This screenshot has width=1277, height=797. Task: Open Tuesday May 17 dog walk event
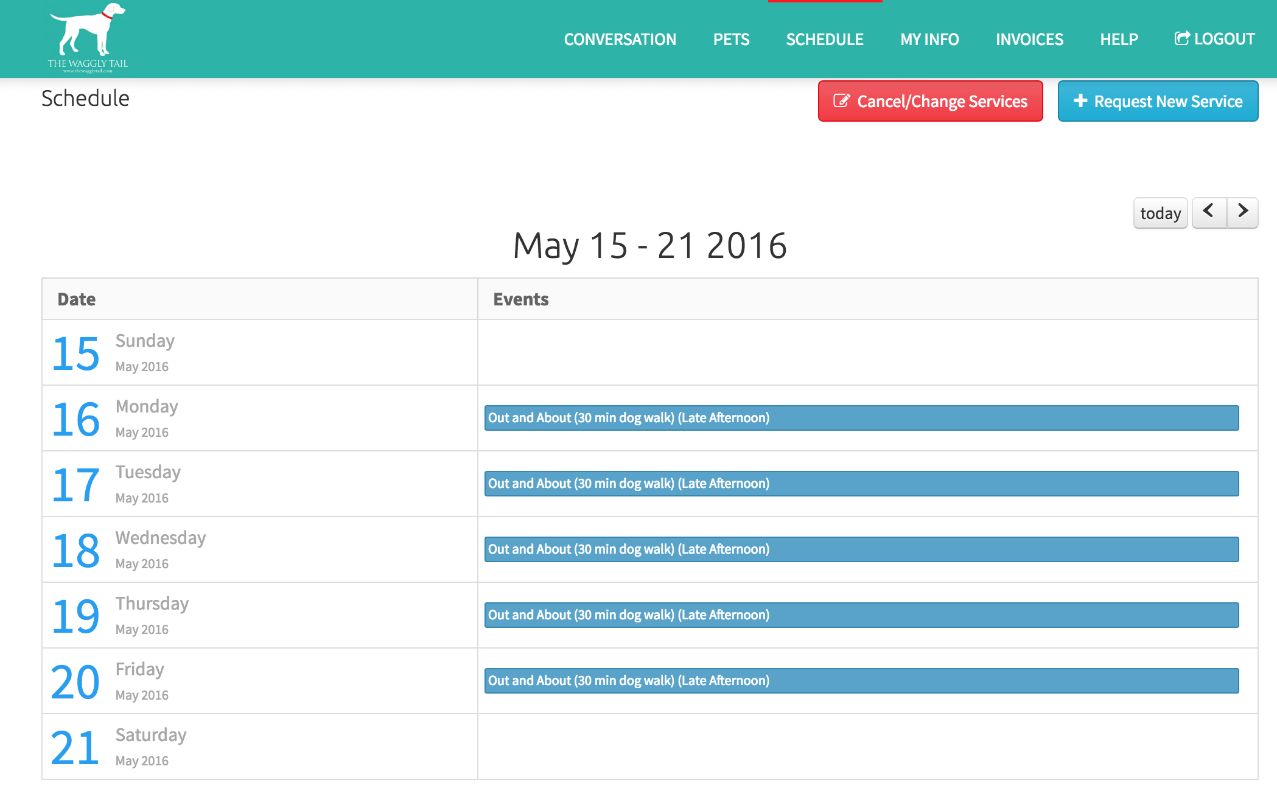tap(861, 484)
